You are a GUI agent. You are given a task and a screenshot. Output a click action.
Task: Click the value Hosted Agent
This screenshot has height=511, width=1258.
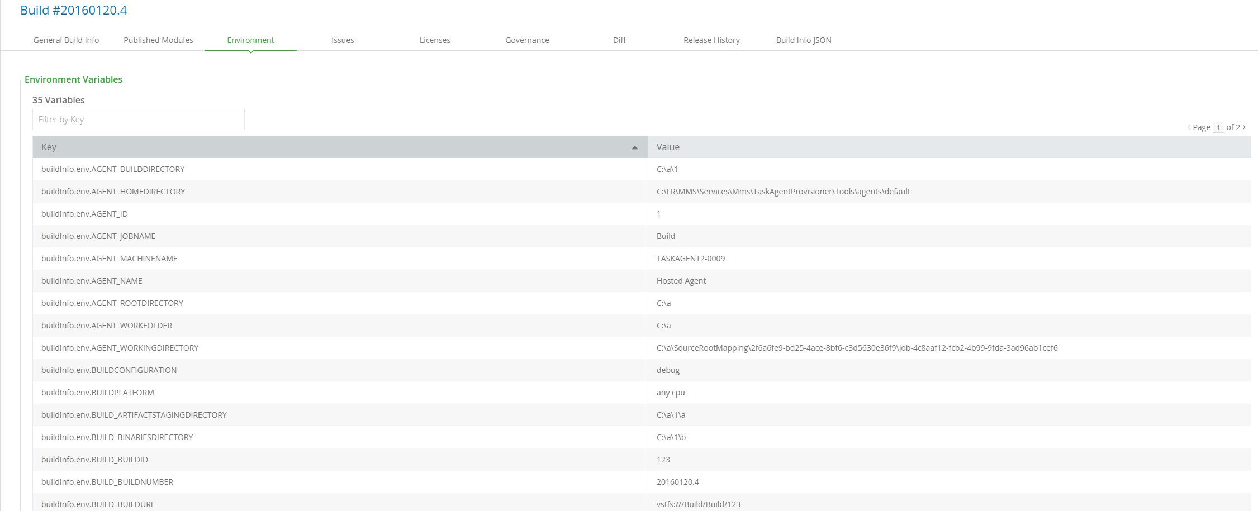681,281
